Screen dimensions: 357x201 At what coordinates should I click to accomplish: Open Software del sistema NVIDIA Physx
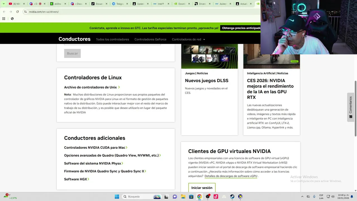pyautogui.click(x=93, y=163)
